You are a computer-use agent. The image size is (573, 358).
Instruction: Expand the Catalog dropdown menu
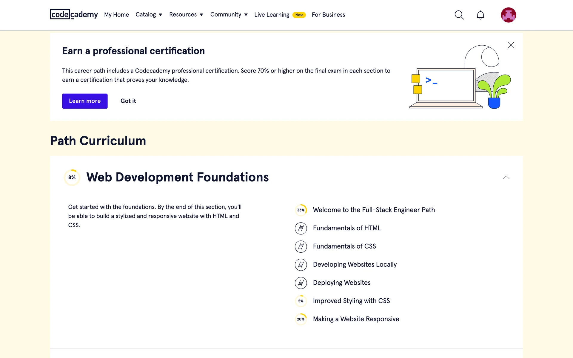coord(149,15)
